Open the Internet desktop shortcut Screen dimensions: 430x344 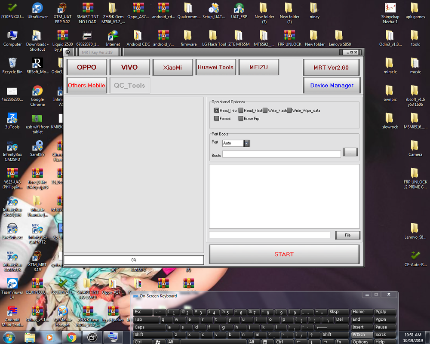tap(113, 38)
